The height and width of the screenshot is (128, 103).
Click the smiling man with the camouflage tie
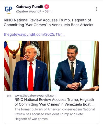click(71, 68)
